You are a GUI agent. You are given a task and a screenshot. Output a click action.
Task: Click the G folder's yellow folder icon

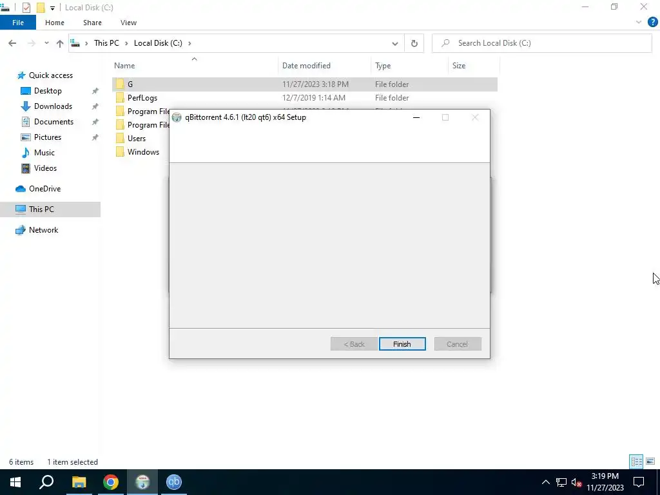click(x=120, y=84)
